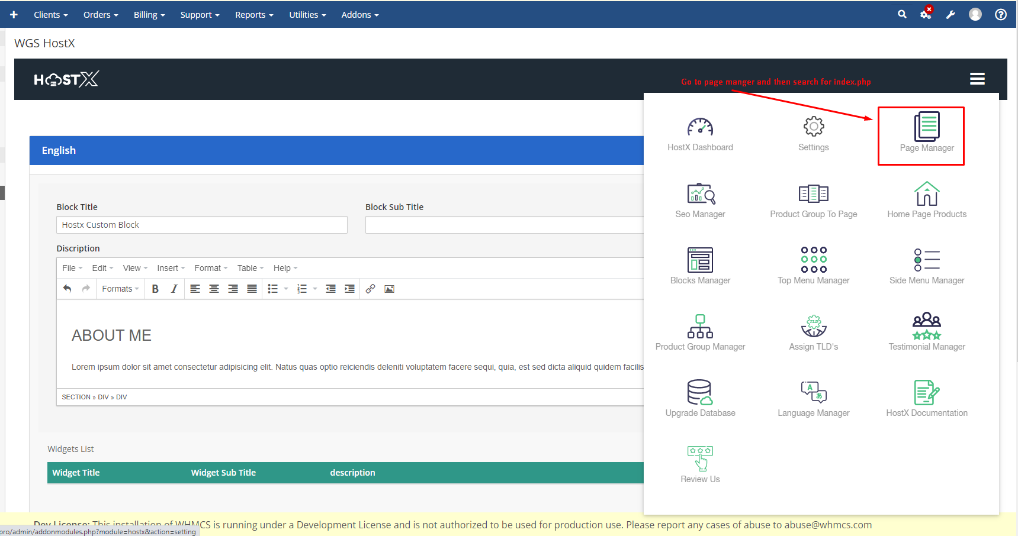Open Home Page Products module

927,201
